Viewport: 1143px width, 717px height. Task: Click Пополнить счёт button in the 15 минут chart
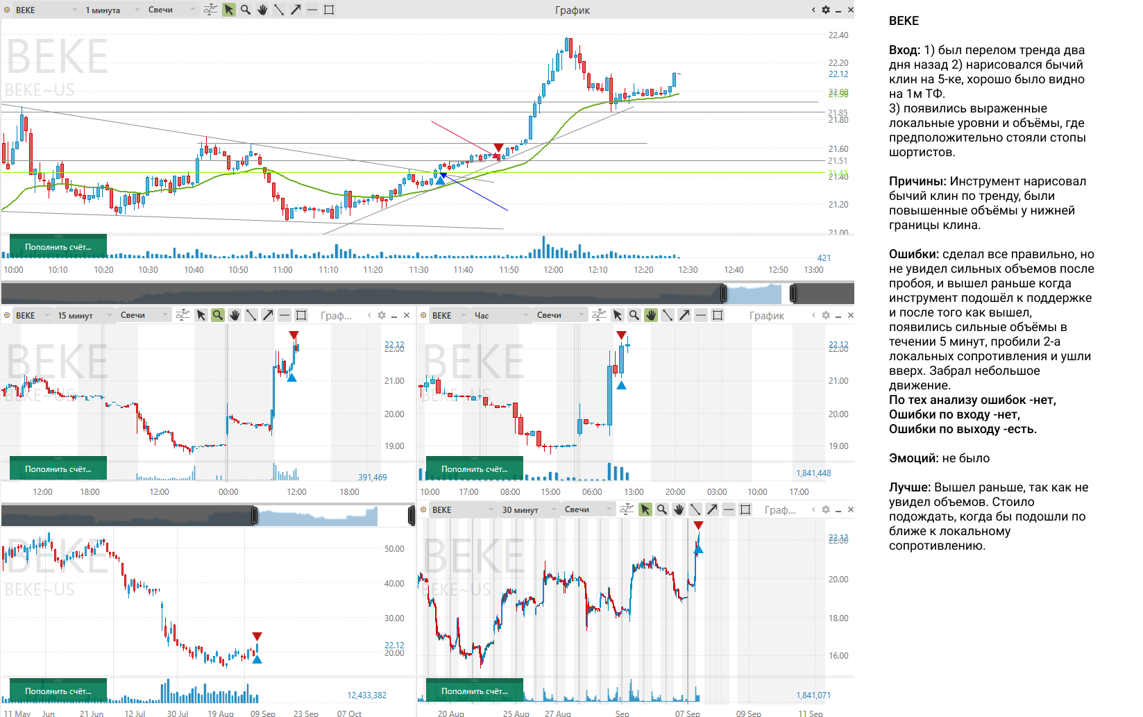[58, 469]
